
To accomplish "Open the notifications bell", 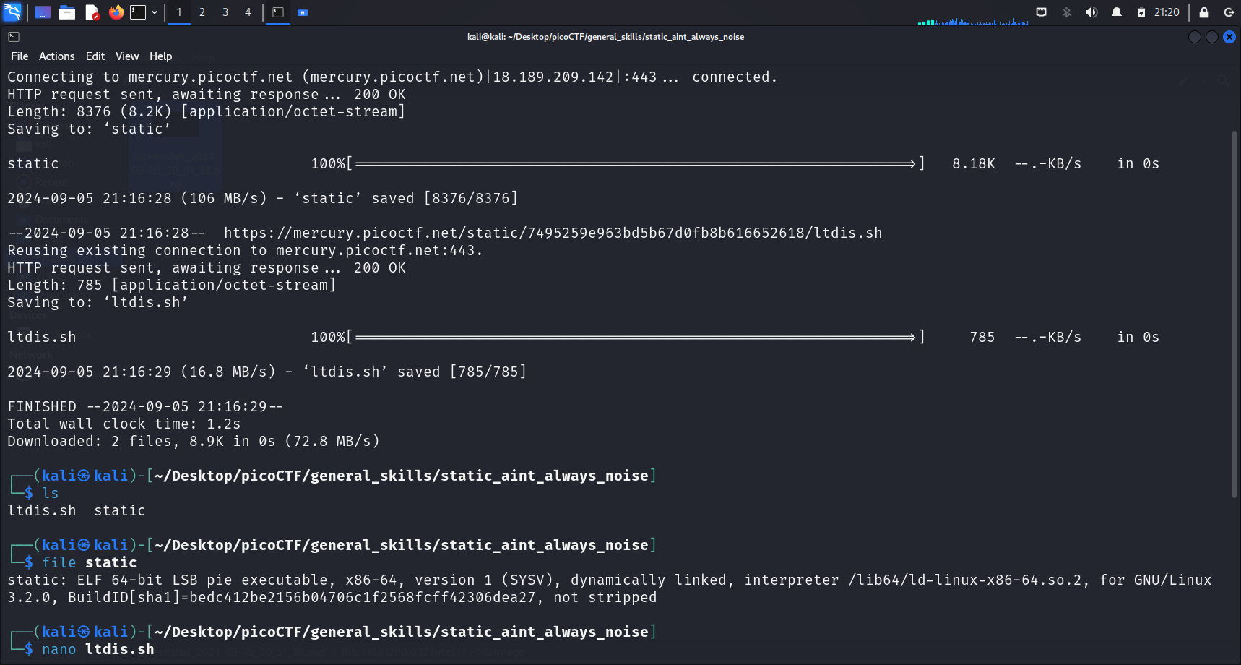I will [x=1116, y=12].
